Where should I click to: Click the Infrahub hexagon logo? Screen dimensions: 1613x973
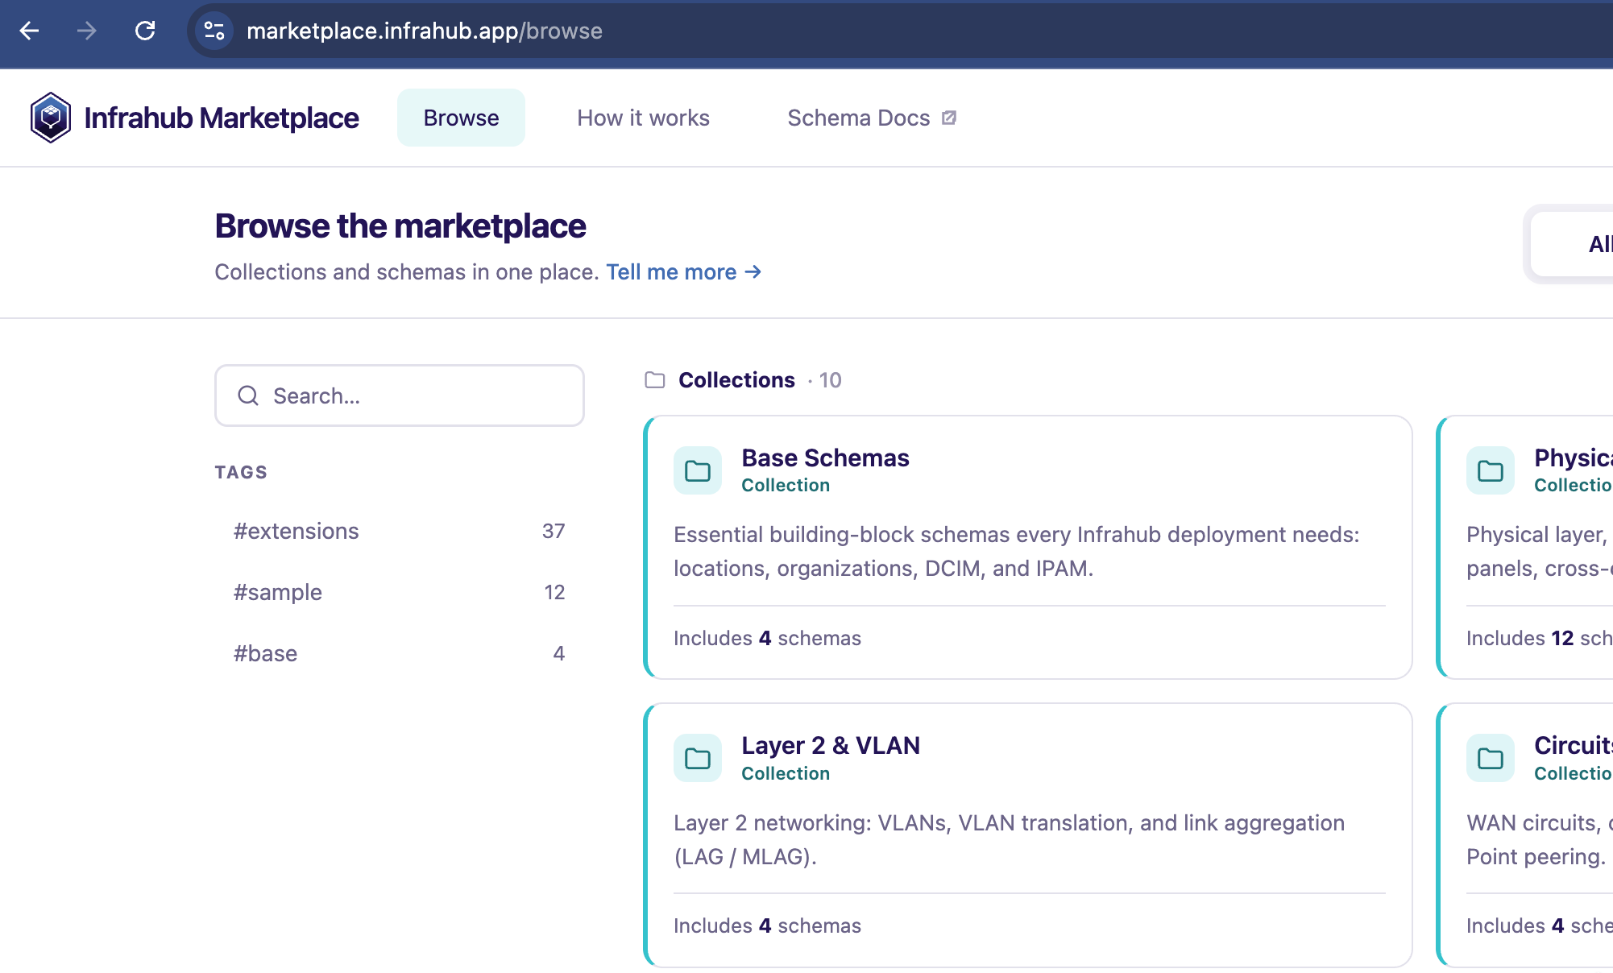(x=51, y=118)
